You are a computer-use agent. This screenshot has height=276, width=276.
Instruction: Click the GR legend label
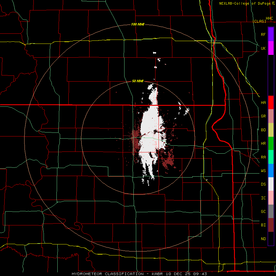pyautogui.click(x=263, y=116)
